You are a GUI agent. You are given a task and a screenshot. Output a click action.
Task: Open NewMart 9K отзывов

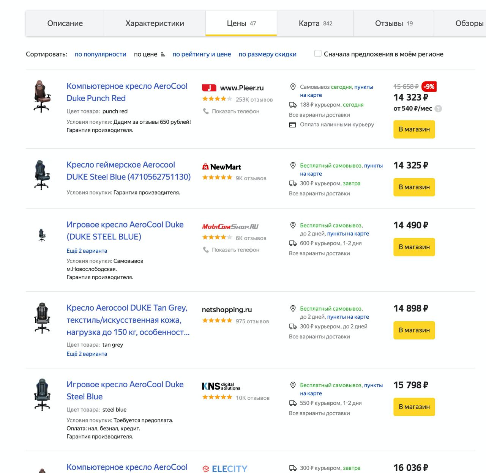[251, 178]
